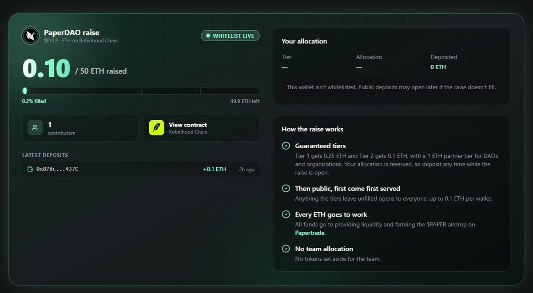Click the 49.9 ETH left label
This screenshot has width=533, height=293.
coord(245,101)
